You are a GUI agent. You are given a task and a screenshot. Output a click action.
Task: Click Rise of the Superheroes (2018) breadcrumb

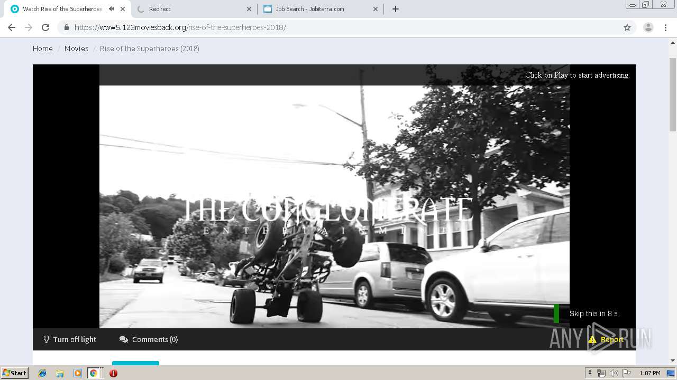[150, 49]
